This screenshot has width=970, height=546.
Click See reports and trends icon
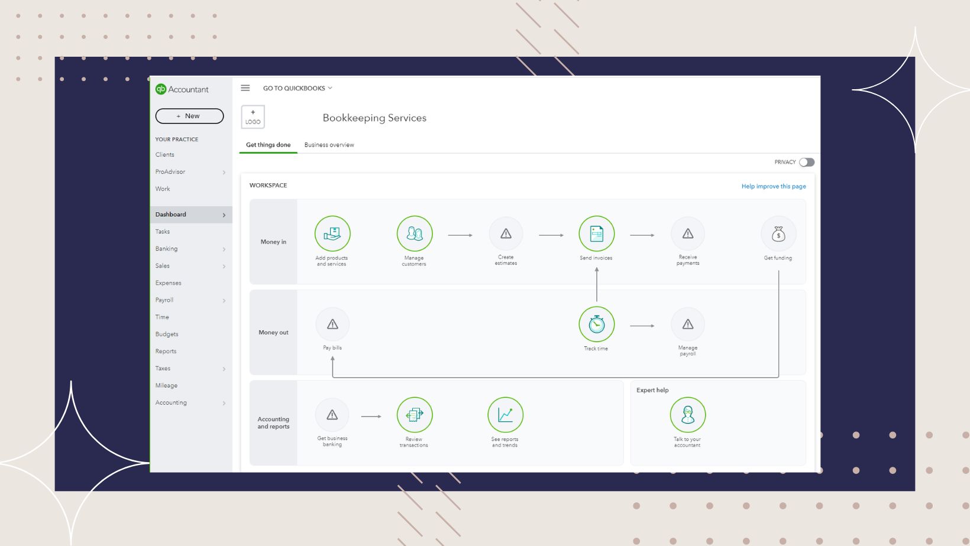point(505,415)
